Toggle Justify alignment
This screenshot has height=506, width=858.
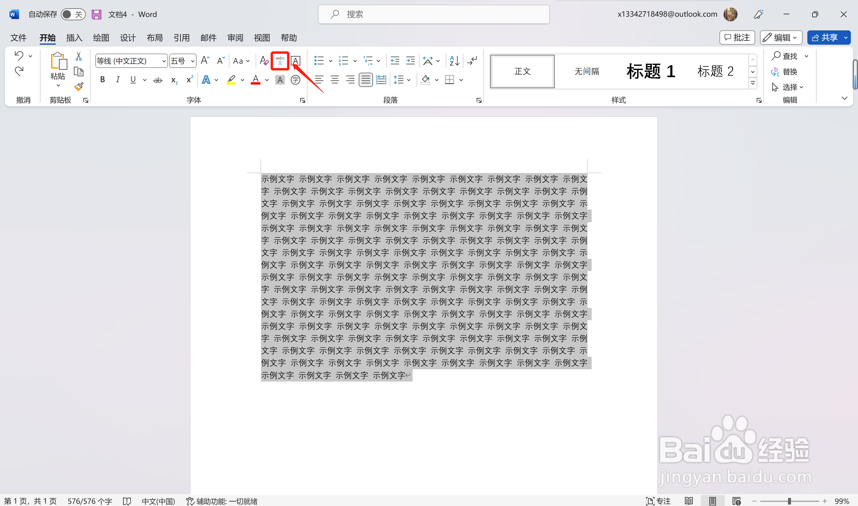pyautogui.click(x=366, y=80)
